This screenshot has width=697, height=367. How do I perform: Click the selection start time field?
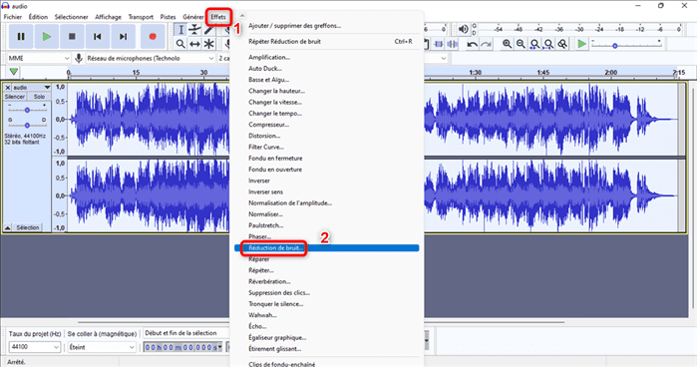pos(182,347)
